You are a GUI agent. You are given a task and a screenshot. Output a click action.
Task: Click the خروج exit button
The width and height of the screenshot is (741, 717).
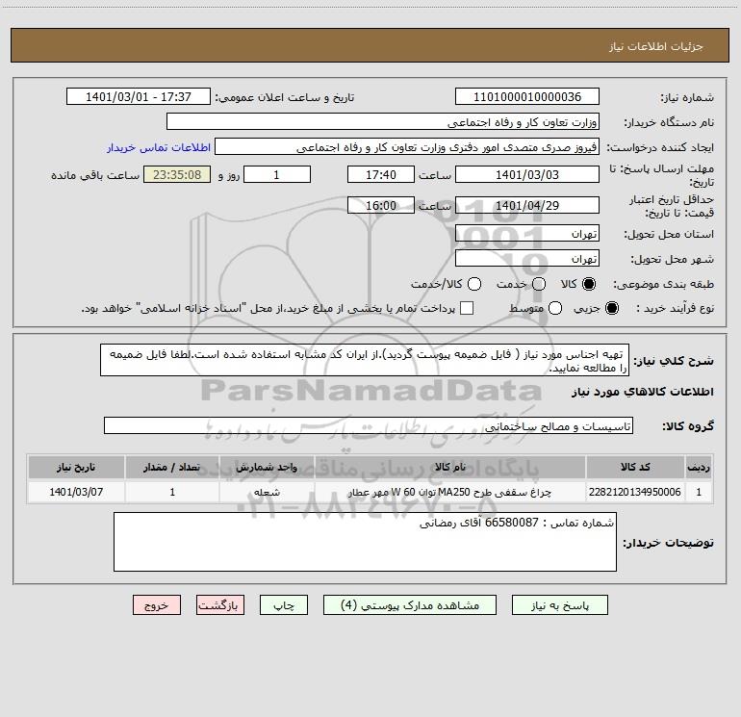[x=157, y=605]
